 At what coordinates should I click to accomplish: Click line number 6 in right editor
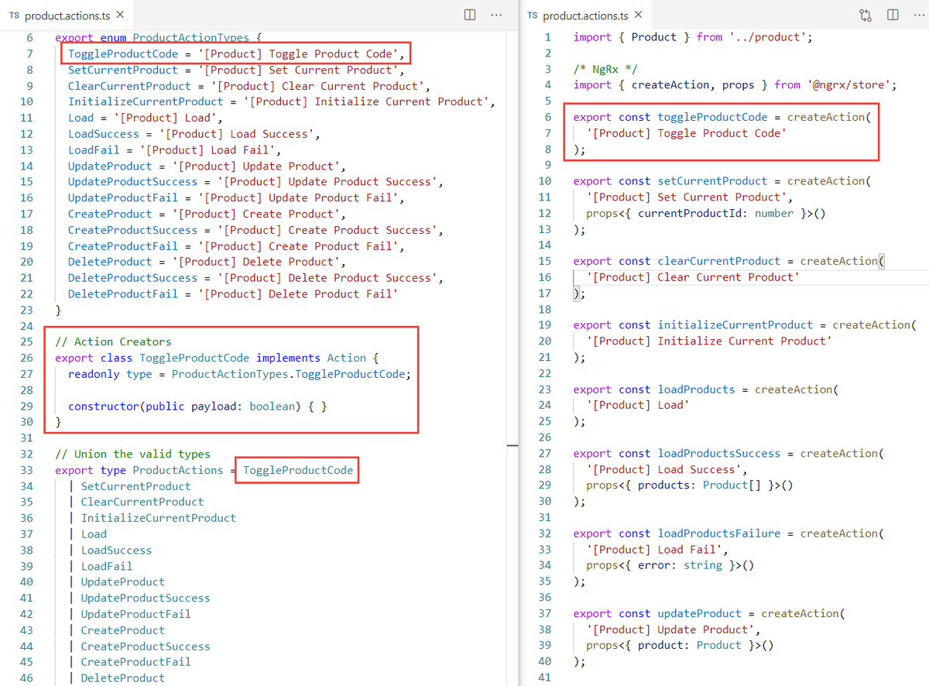coord(548,117)
